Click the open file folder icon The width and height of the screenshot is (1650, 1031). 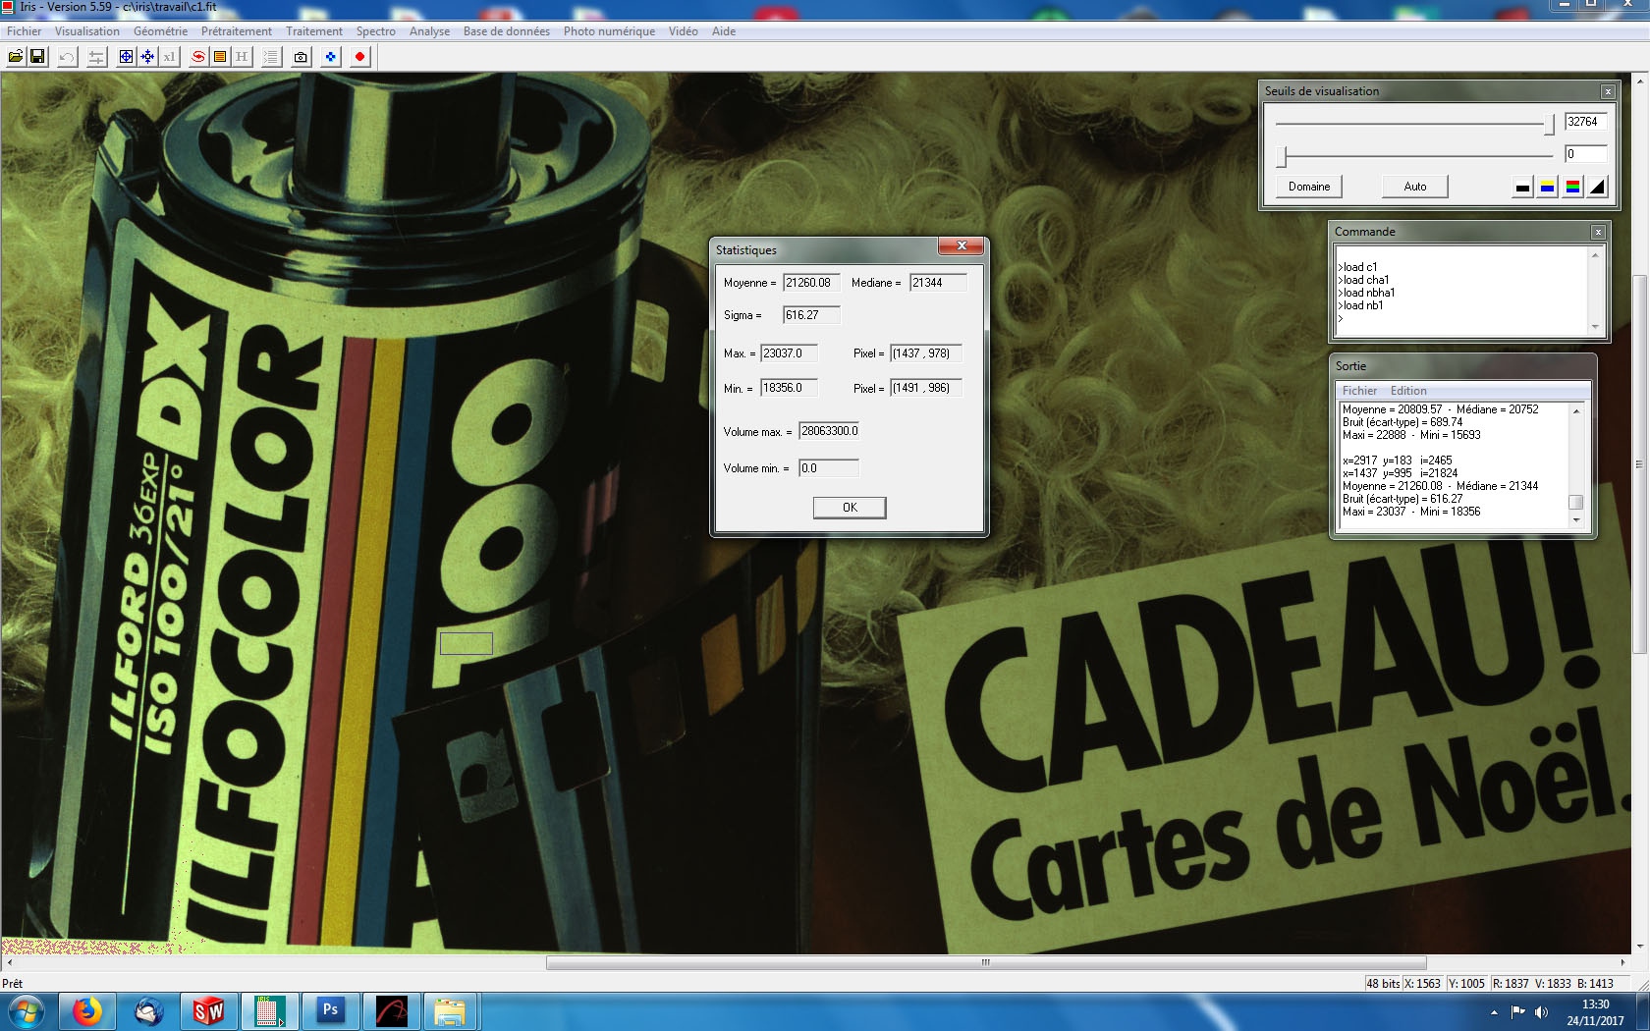click(x=16, y=57)
